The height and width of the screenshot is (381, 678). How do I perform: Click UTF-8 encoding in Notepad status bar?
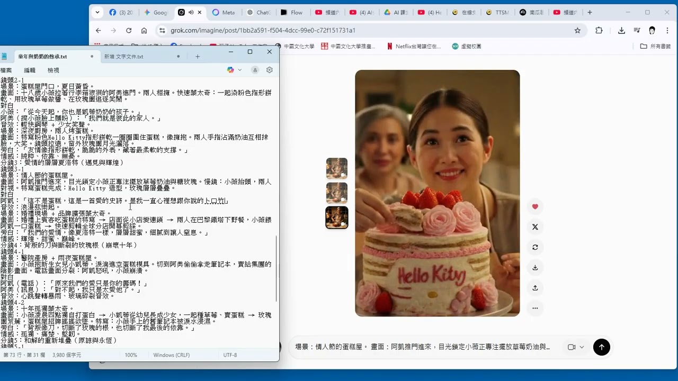(230, 355)
